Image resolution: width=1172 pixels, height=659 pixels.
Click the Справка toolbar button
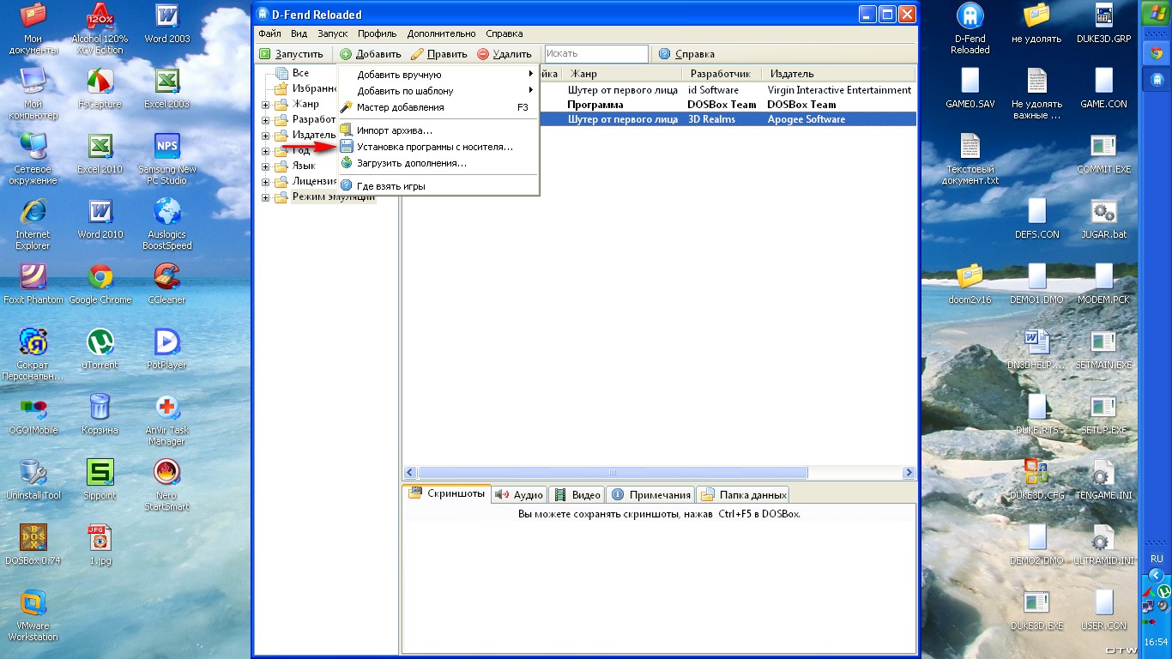[686, 54]
